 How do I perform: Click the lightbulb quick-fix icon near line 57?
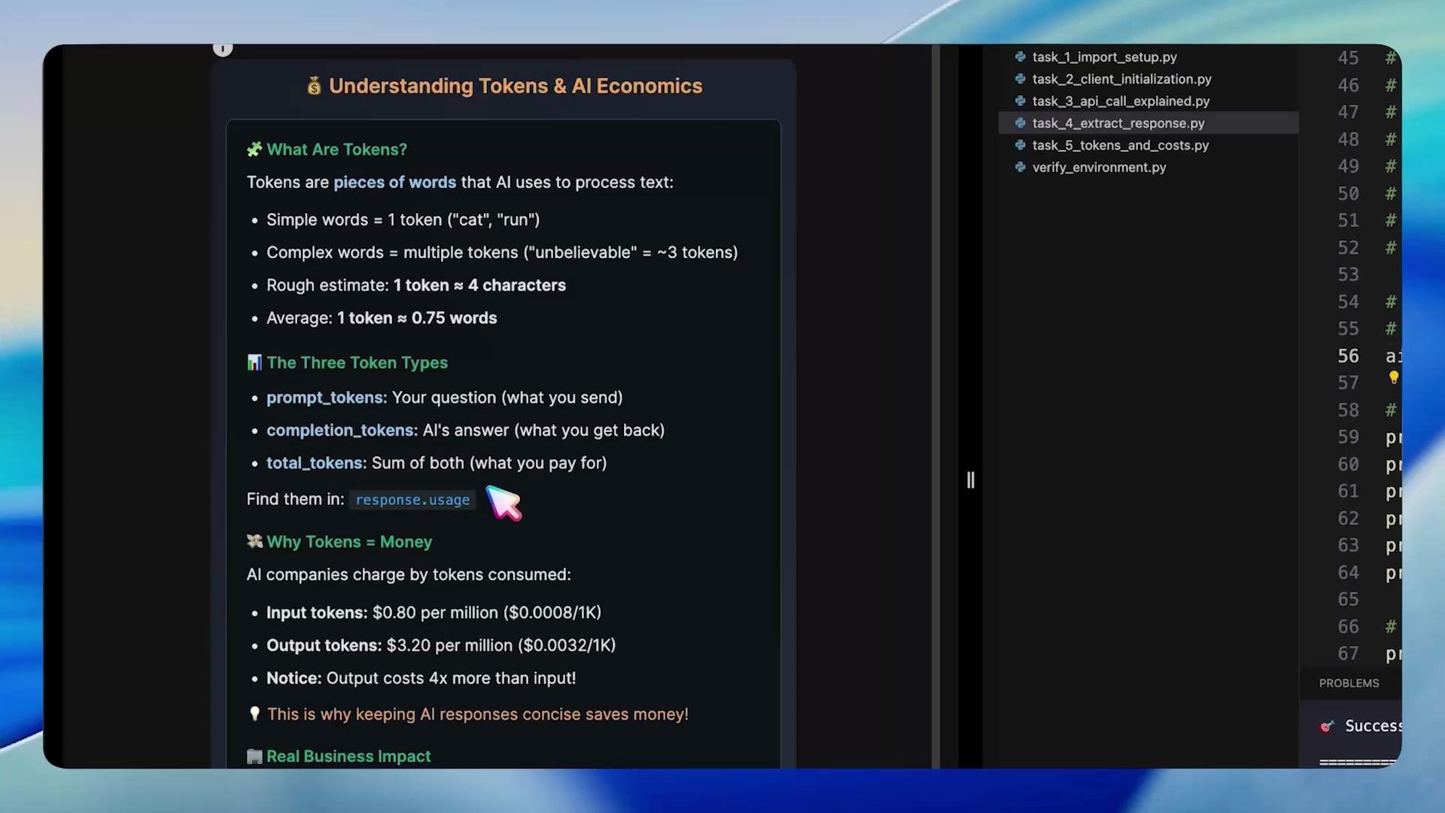click(1393, 377)
